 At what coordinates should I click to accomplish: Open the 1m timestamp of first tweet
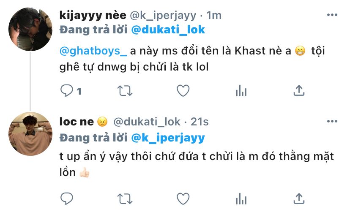click(214, 15)
